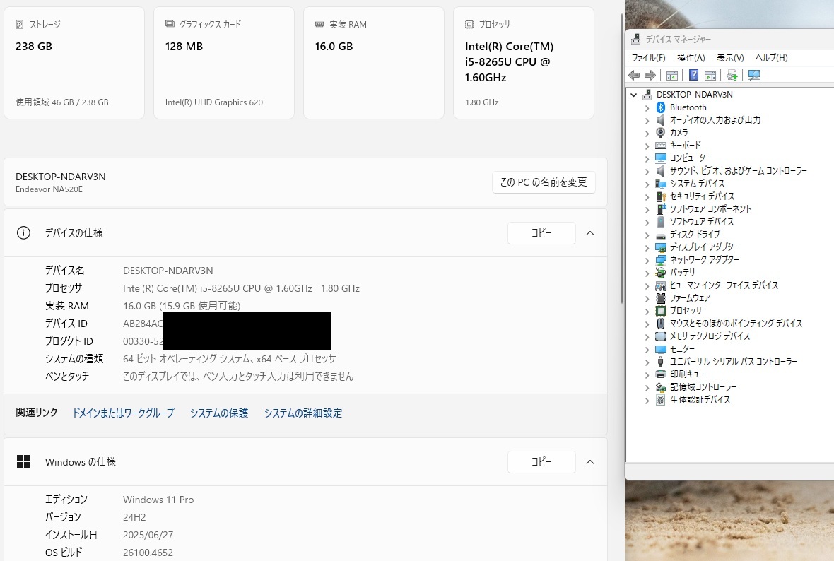This screenshot has height=561, width=834.
Task: Click the OS build value 26100.4652
Action: [x=148, y=553]
